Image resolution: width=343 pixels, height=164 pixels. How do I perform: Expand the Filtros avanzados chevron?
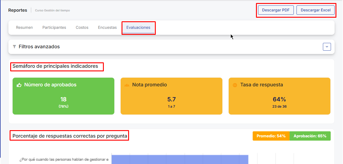click(x=327, y=47)
